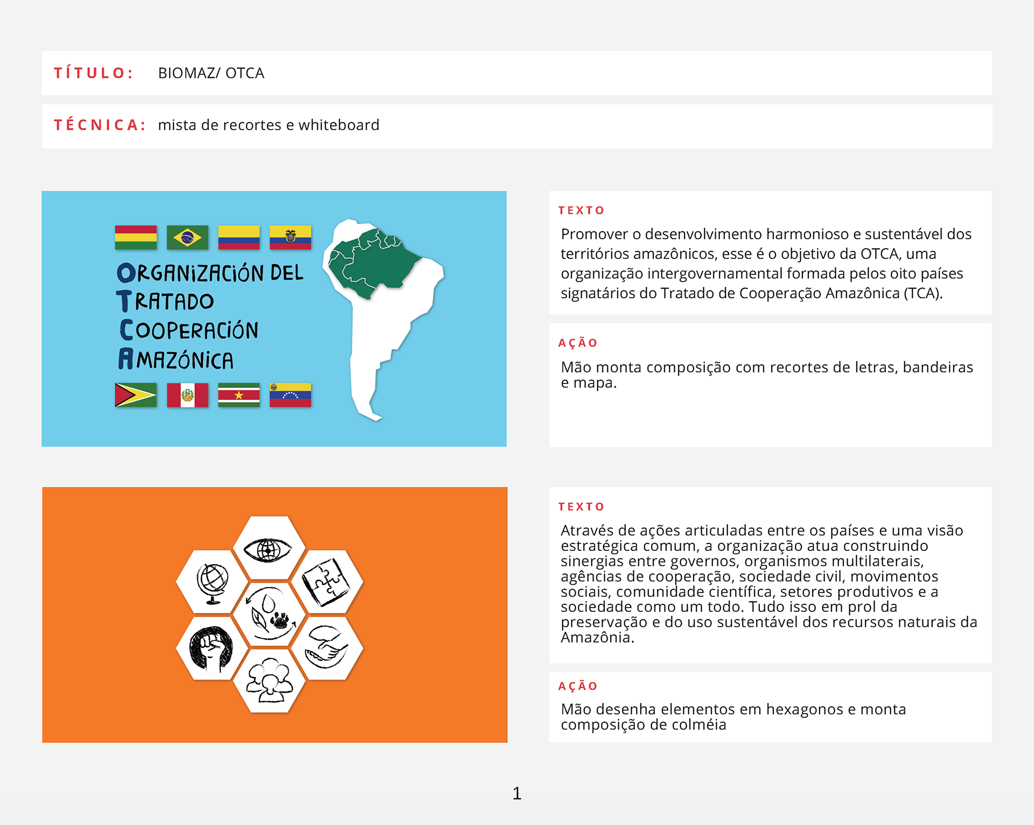This screenshot has height=825, width=1034.
Task: Click the group of people hexagon
Action: (269, 681)
